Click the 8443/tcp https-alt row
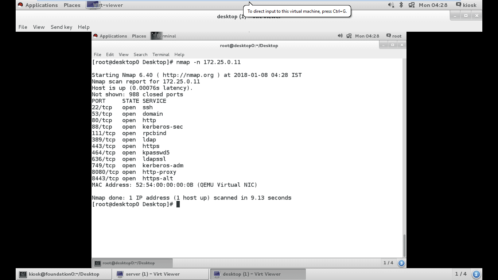The height and width of the screenshot is (280, 498). [132, 179]
